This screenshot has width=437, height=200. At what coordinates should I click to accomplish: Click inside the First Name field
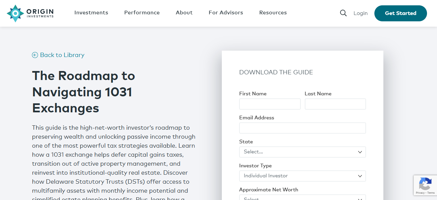[x=270, y=104]
